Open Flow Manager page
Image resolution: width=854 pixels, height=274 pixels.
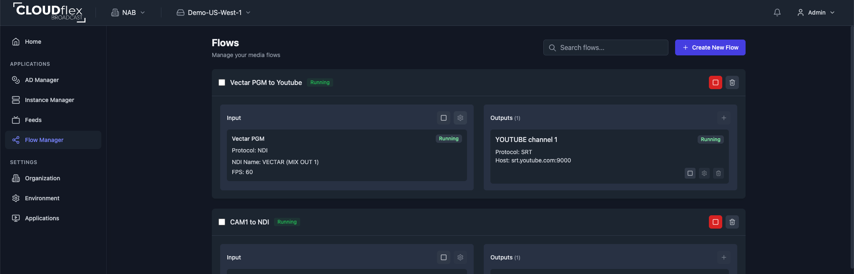[53, 140]
